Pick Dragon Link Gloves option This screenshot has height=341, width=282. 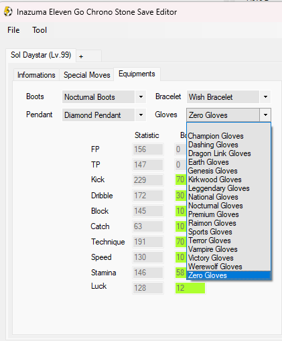[228, 153]
